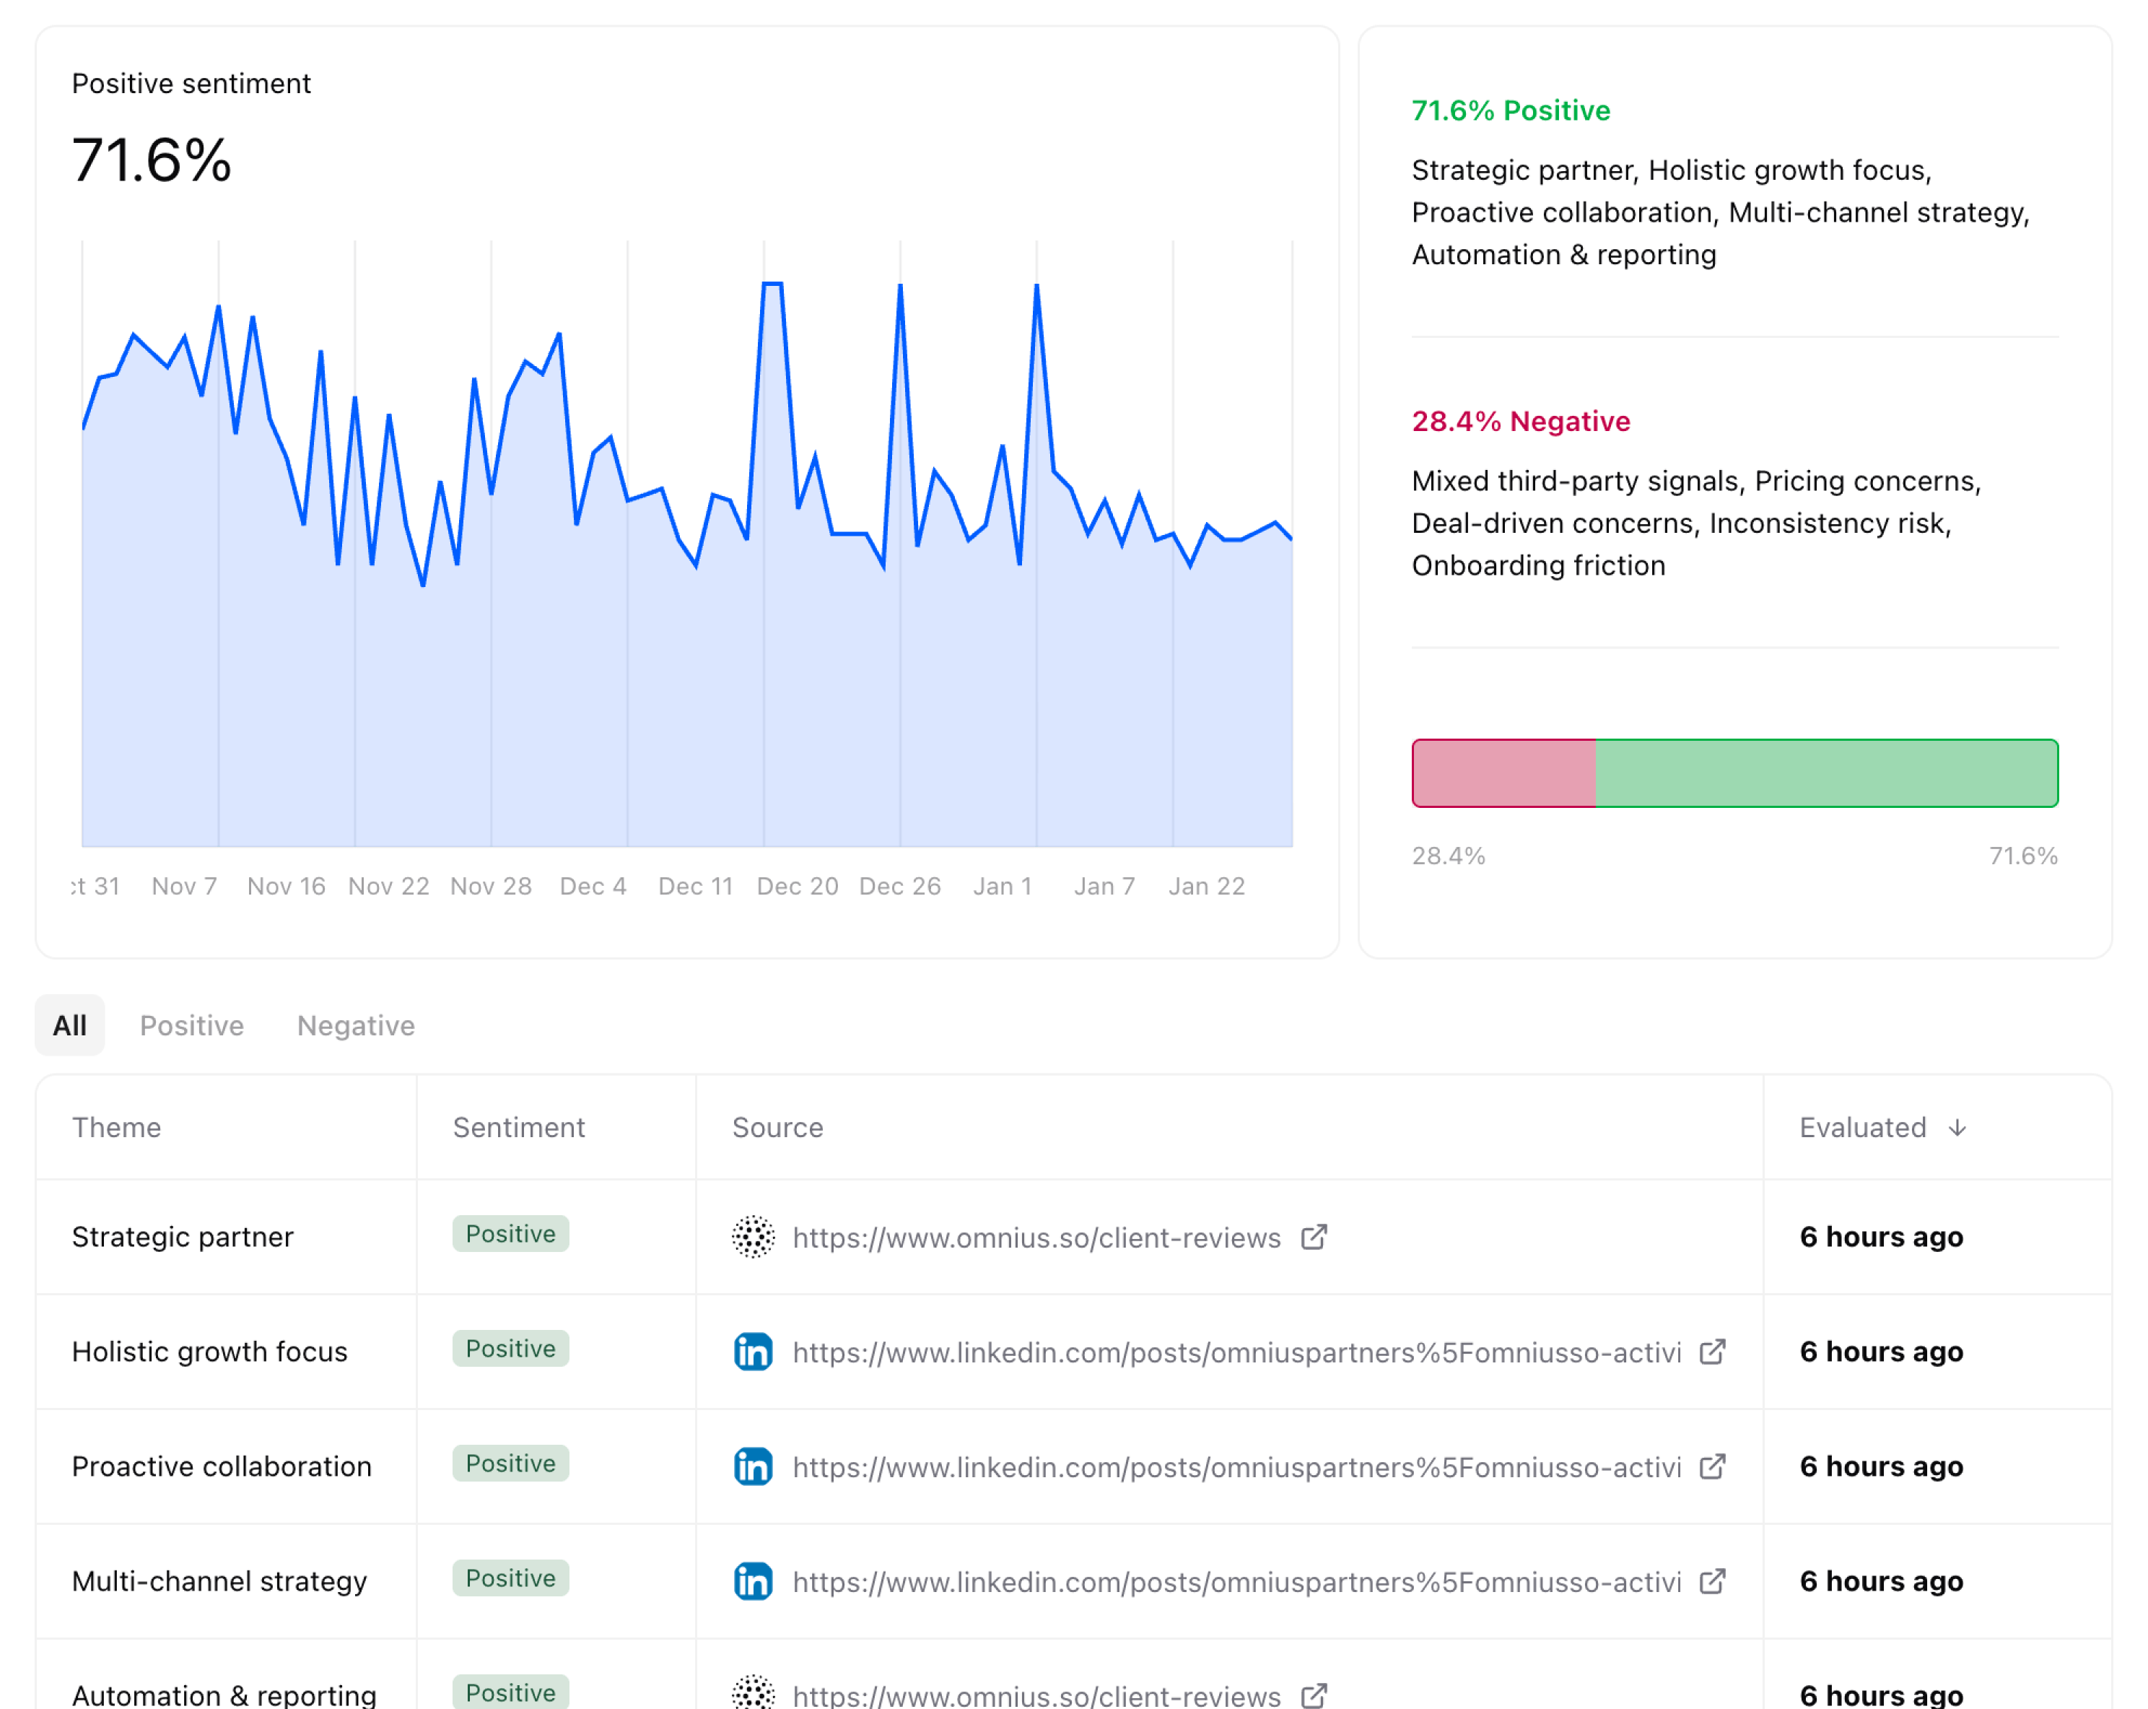Click the Omnius favicon on the Strategic partner row
This screenshot has height=1709, width=2148.
pyautogui.click(x=754, y=1237)
